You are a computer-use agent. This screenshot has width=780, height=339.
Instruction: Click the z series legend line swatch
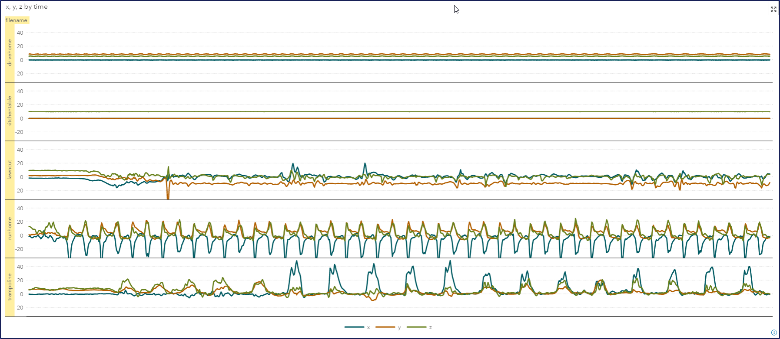pyautogui.click(x=416, y=327)
